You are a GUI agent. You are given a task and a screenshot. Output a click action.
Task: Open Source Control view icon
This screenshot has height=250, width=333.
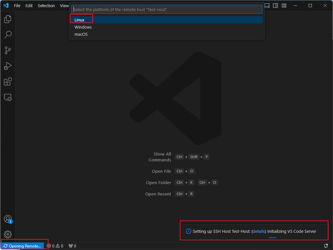[8, 50]
